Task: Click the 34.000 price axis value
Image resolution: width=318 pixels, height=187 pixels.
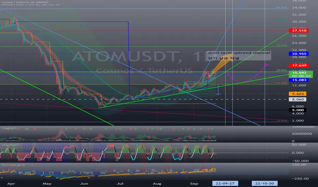Action: 299,8
